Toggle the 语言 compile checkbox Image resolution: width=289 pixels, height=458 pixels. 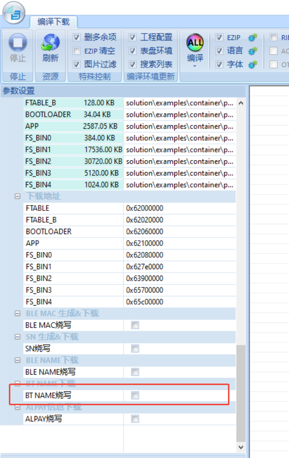pos(219,51)
